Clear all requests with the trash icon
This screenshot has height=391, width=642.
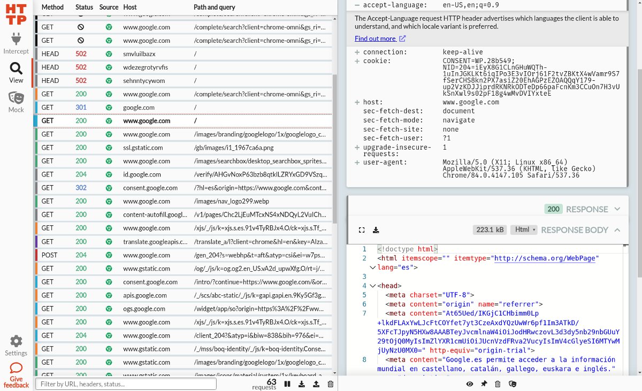[x=331, y=384]
